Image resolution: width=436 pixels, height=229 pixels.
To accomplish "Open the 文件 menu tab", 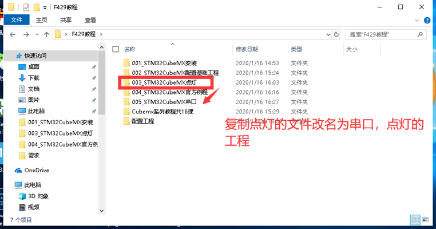I will 17,20.
